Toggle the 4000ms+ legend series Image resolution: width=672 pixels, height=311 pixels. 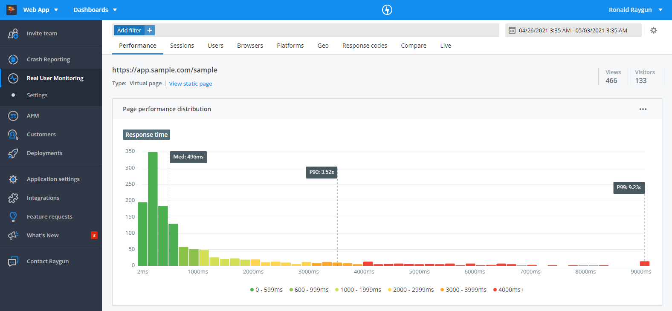509,290
